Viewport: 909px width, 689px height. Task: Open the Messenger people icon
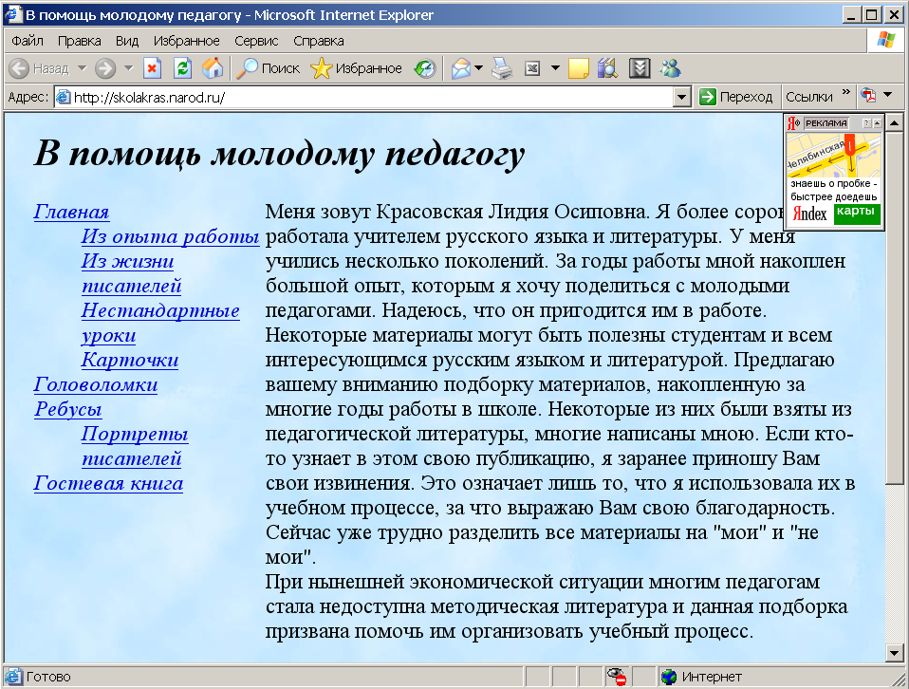670,68
